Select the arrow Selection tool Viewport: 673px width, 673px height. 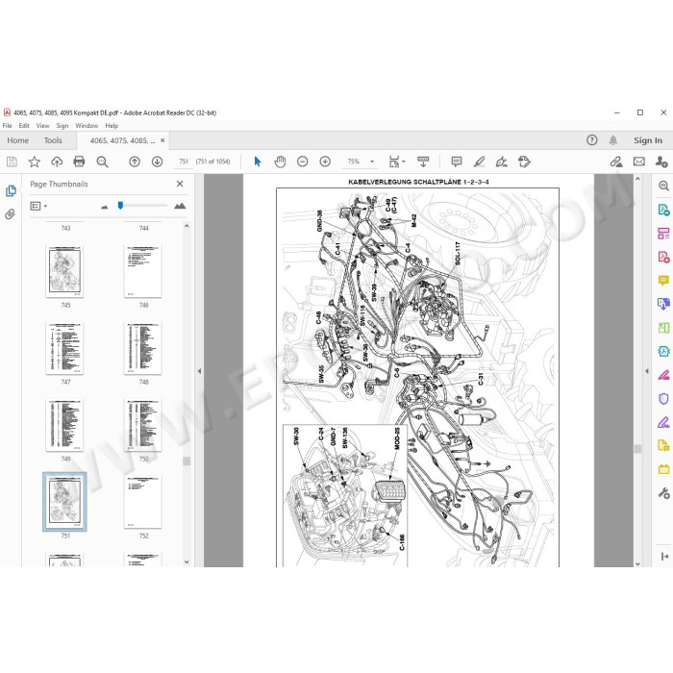(258, 162)
